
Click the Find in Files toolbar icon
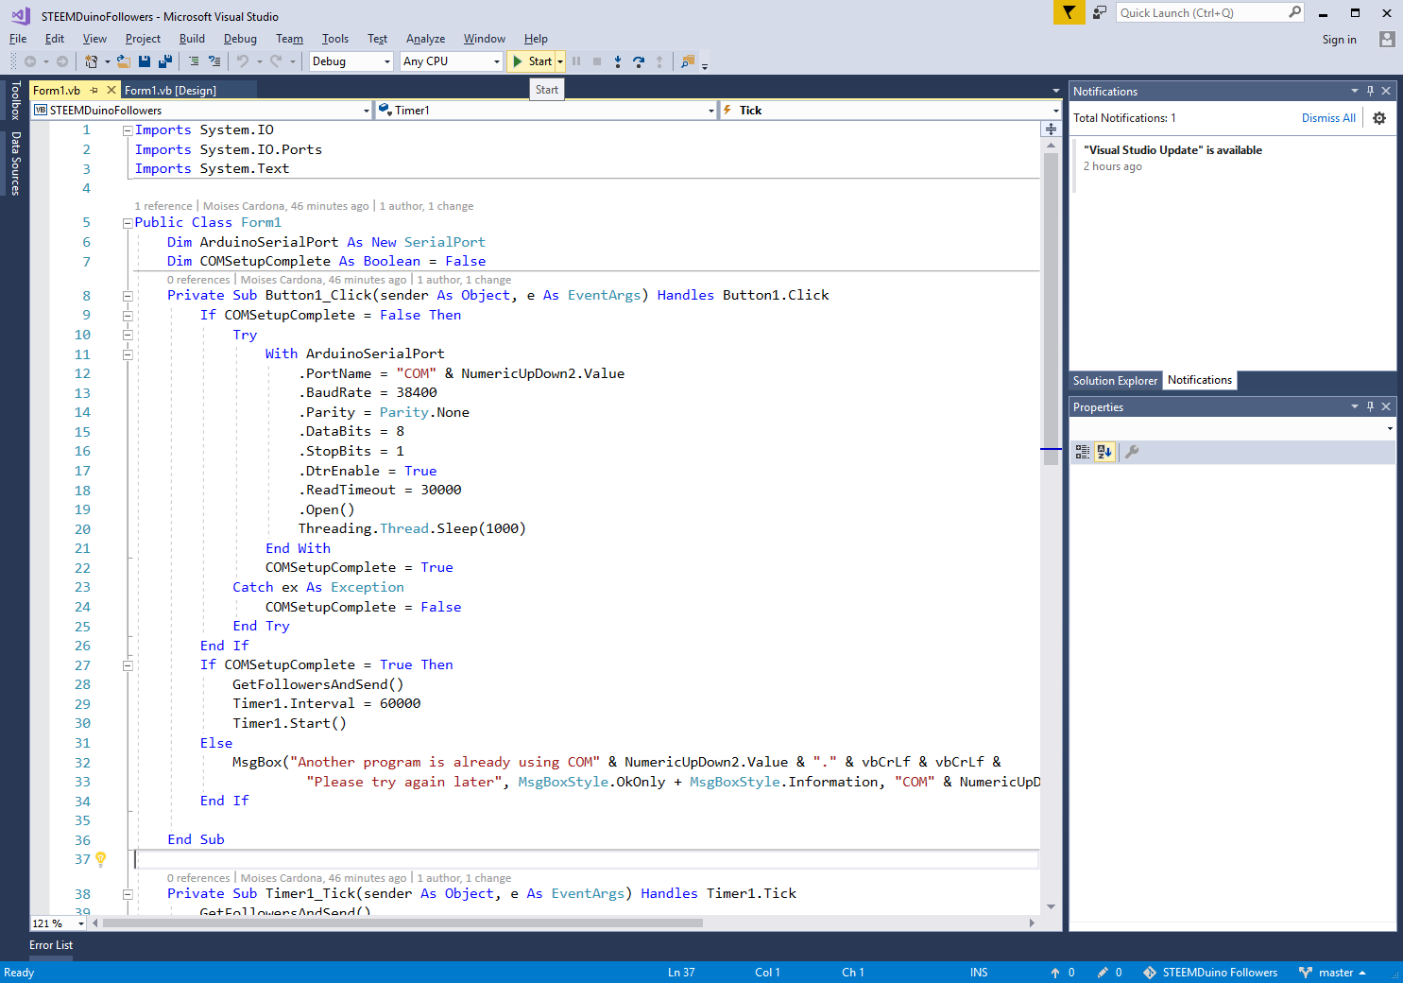click(688, 61)
